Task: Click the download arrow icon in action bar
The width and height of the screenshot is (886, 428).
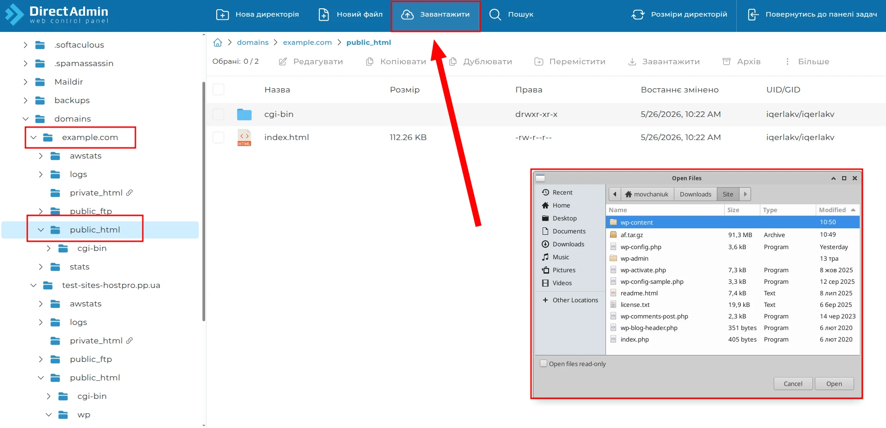Action: tap(632, 61)
